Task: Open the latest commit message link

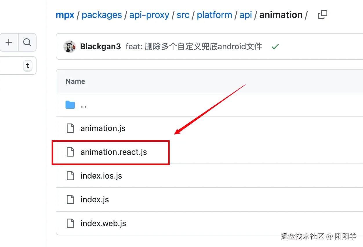Action: pyautogui.click(x=194, y=47)
